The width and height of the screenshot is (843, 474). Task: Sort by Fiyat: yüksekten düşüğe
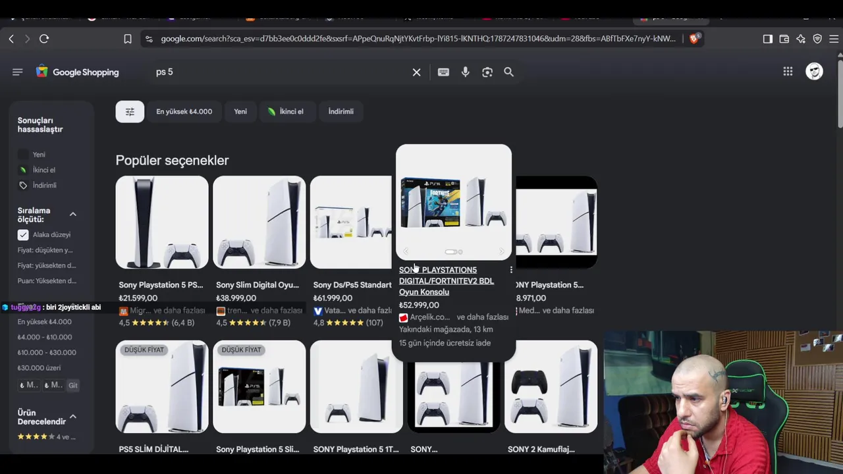click(47, 265)
